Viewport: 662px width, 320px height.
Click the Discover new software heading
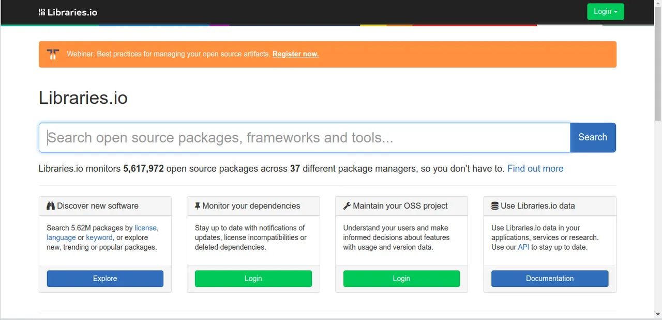(x=98, y=206)
